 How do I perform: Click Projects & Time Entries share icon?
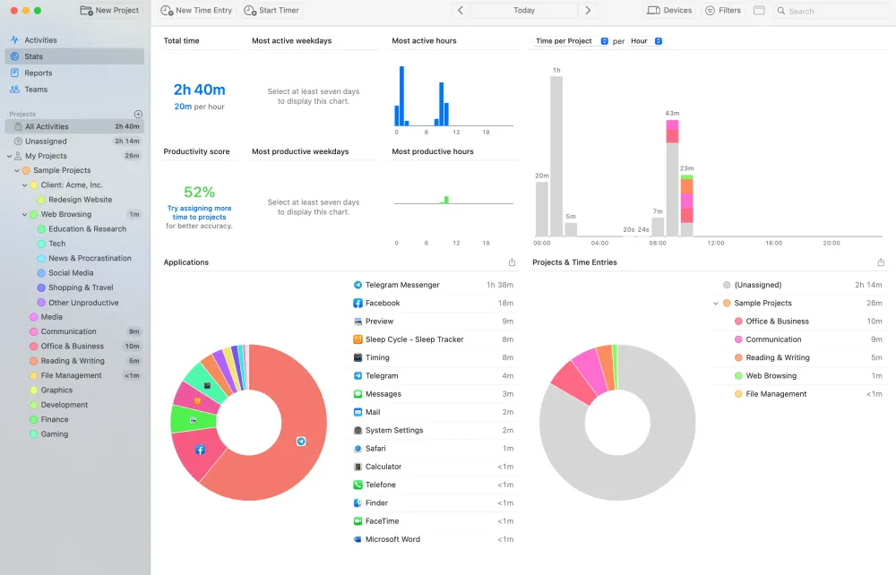coord(881,262)
